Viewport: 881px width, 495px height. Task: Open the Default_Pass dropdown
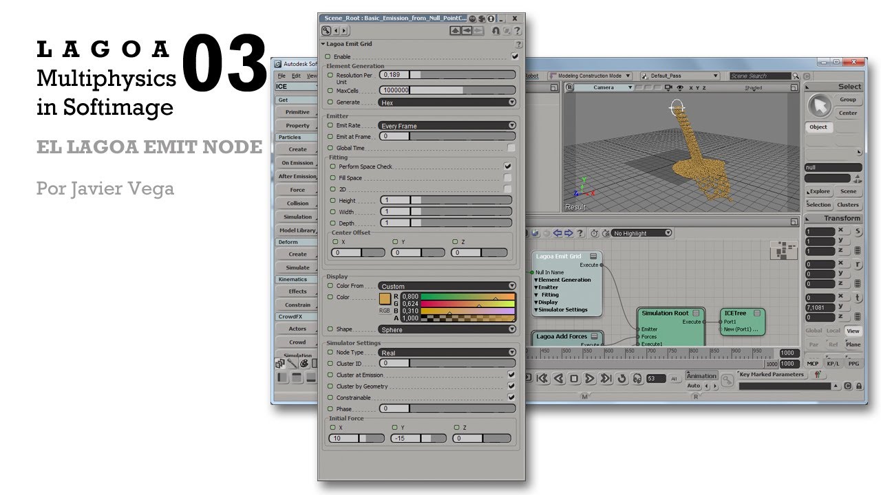coord(679,76)
